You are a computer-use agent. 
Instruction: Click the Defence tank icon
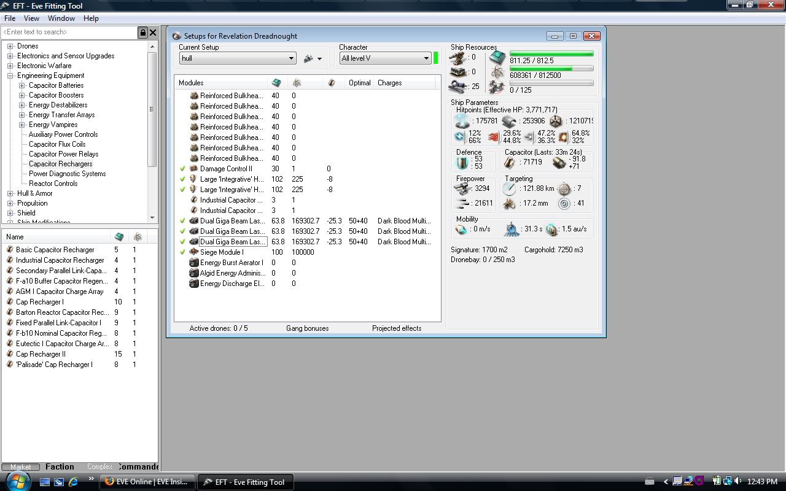point(462,163)
